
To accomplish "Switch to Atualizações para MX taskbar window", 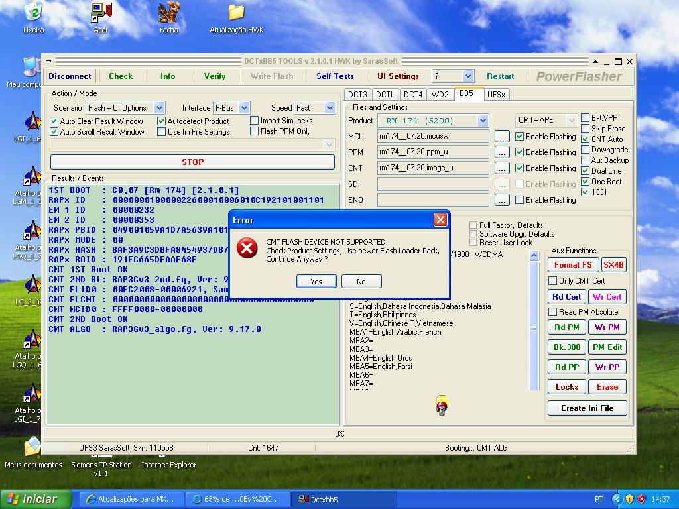I will coord(132,499).
